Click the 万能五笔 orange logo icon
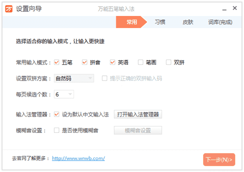This screenshot has height=172, width=244. coord(9,9)
